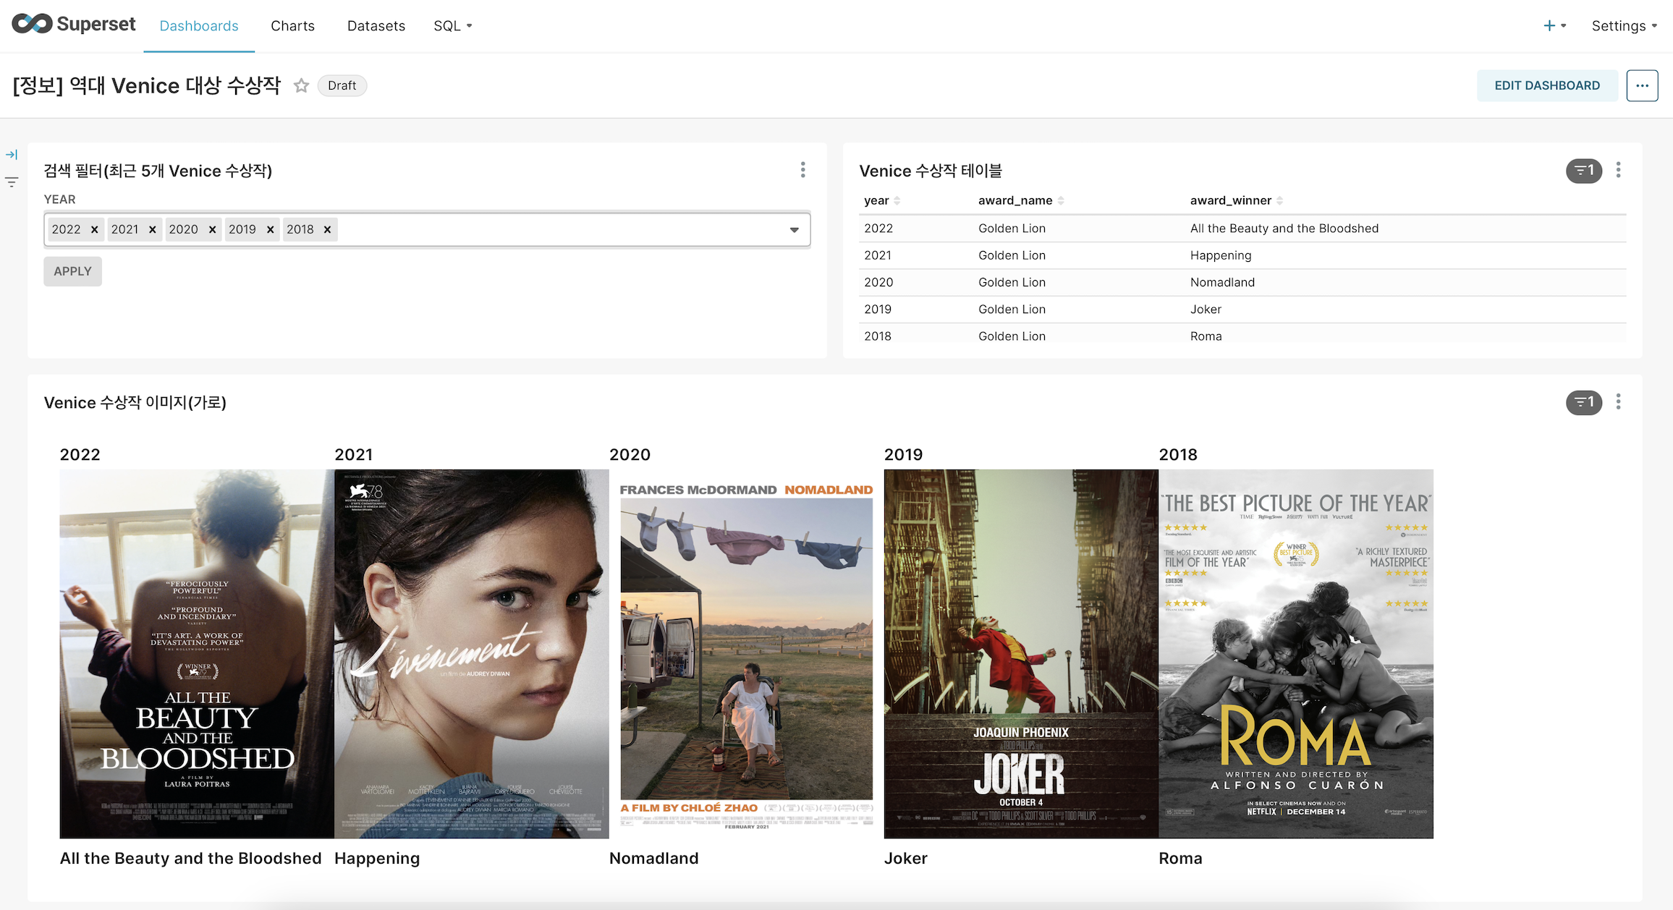Select table cell 'Nomadland'
This screenshot has height=910, width=1673.
tap(1222, 282)
